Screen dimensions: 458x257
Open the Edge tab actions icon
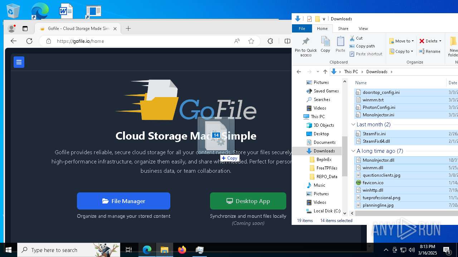[x=25, y=29]
